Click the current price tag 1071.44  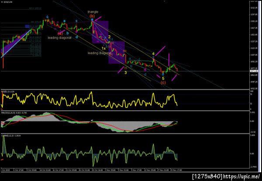pos(254,71)
